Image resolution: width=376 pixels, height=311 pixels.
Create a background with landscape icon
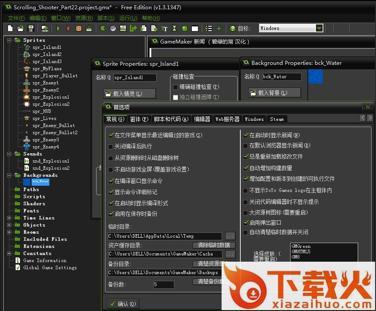tap(123, 28)
